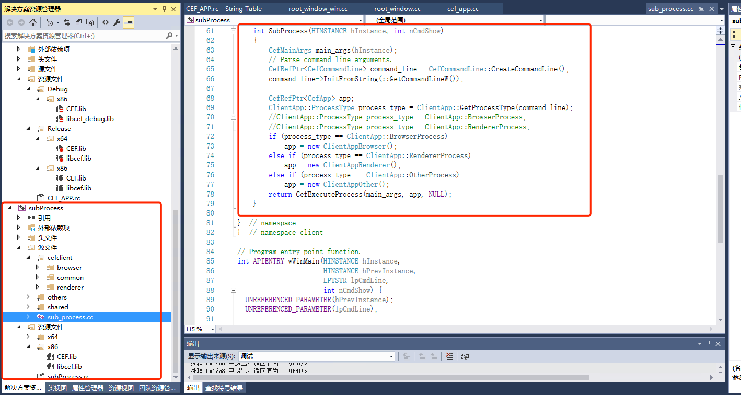Toggle the Preview Selected Items icon
This screenshot has width=741, height=395.
[x=129, y=22]
